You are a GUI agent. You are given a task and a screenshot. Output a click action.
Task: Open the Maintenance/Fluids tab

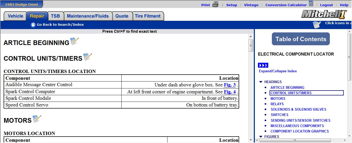(88, 16)
